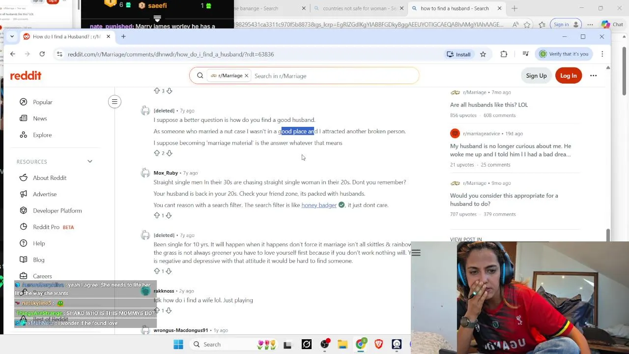
Task: Click the Reddit logo to go home
Action: (x=26, y=76)
